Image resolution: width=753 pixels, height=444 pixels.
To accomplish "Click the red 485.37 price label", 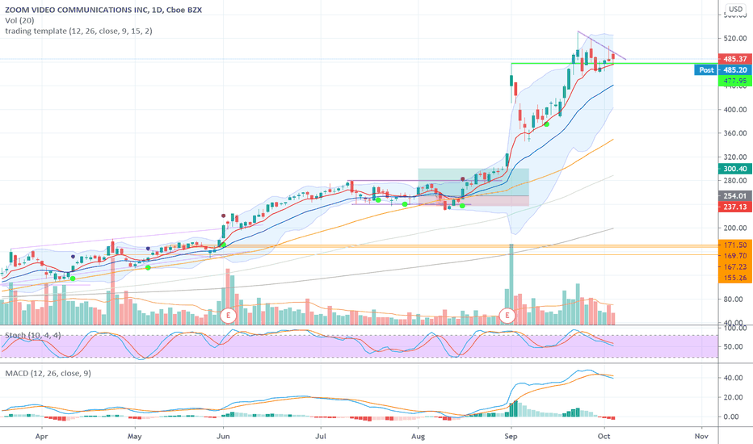I will point(735,59).
